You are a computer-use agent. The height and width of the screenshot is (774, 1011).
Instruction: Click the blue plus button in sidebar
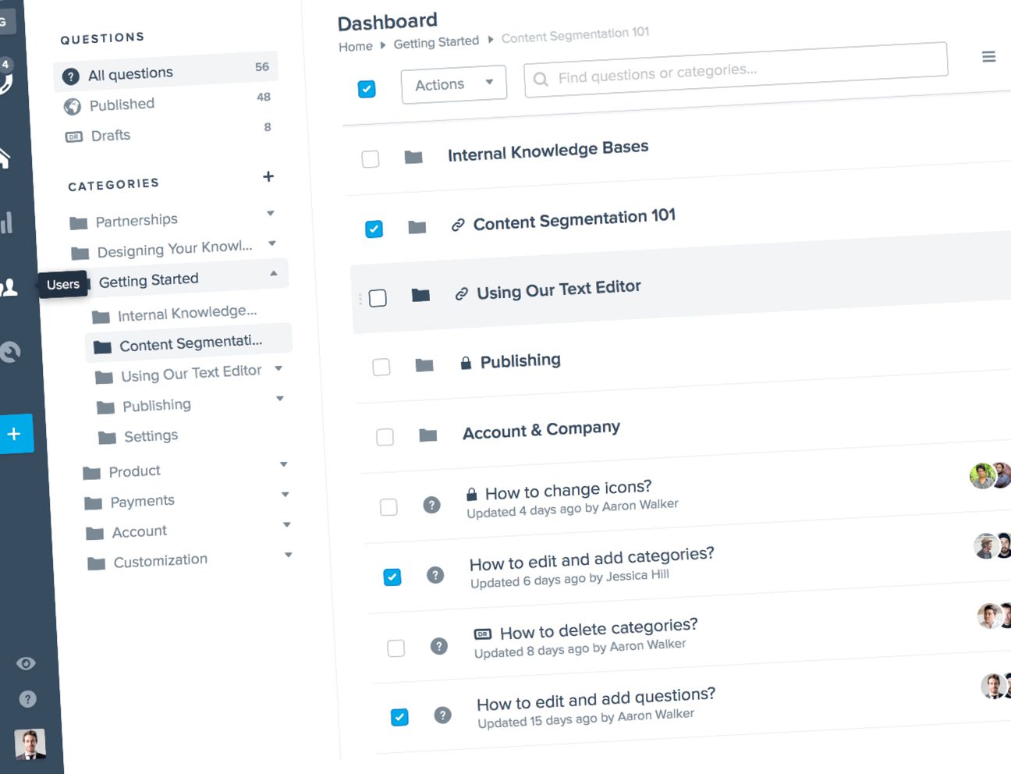pyautogui.click(x=16, y=434)
